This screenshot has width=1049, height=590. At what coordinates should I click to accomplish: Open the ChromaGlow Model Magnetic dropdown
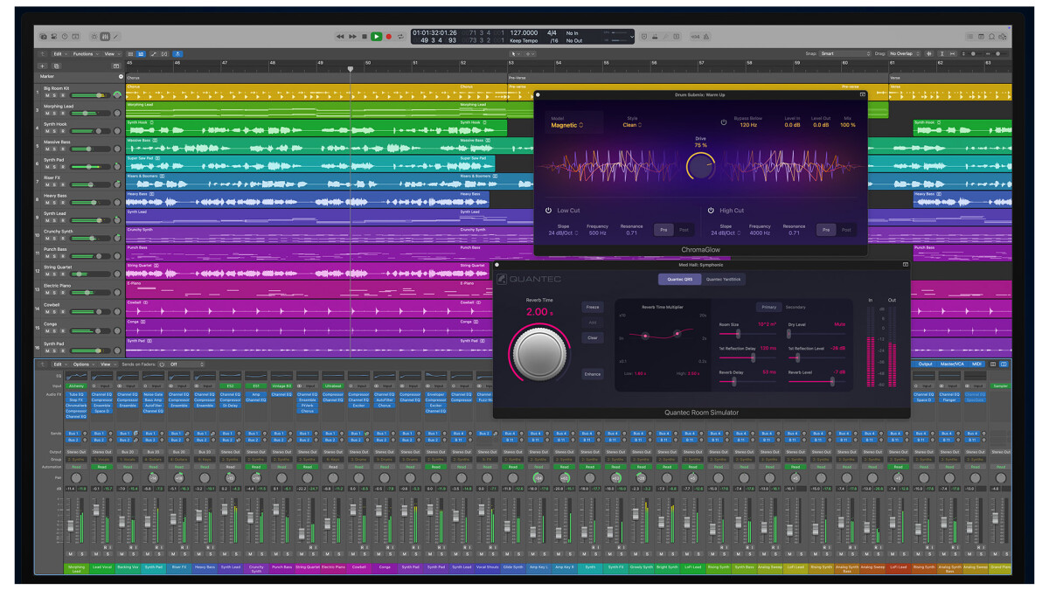point(566,125)
